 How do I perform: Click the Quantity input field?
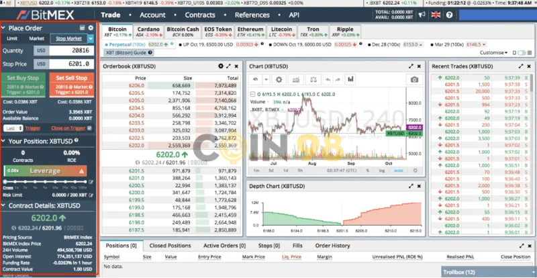[x=71, y=51]
